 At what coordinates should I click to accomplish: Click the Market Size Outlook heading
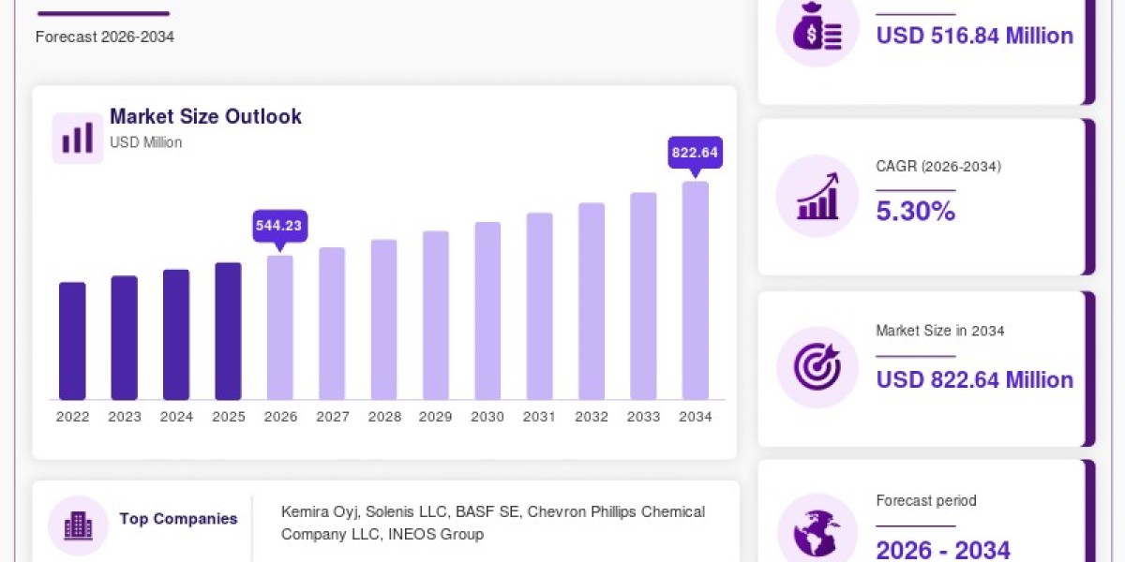(205, 116)
